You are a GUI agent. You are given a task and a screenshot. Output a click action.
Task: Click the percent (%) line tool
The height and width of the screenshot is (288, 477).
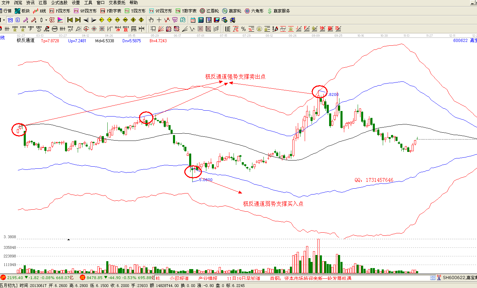click(243, 29)
